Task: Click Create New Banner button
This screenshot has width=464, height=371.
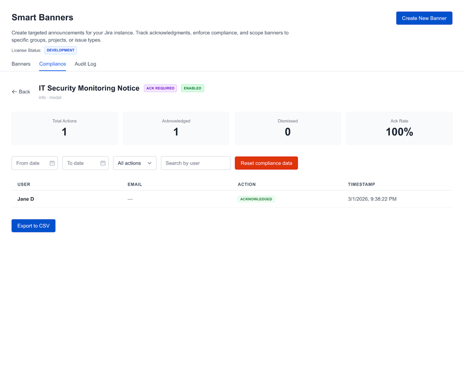Action: (x=424, y=18)
